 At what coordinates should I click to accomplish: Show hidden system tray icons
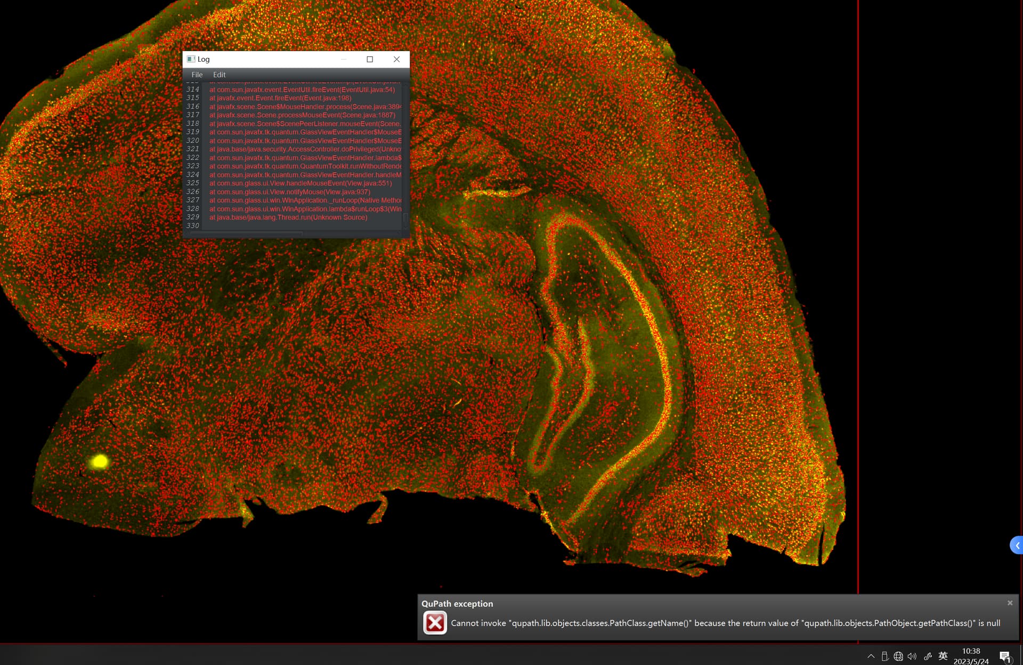tap(871, 656)
